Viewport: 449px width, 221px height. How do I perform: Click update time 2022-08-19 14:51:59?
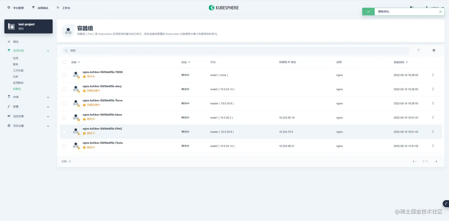[x=406, y=146]
